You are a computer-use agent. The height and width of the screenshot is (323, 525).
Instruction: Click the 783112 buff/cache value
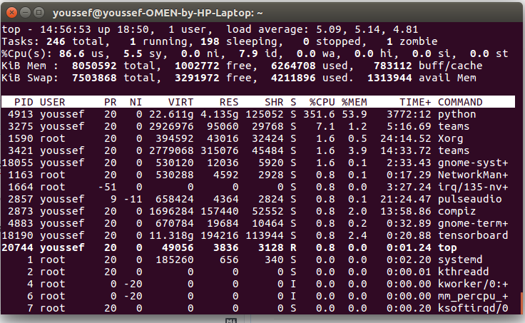(x=393, y=66)
